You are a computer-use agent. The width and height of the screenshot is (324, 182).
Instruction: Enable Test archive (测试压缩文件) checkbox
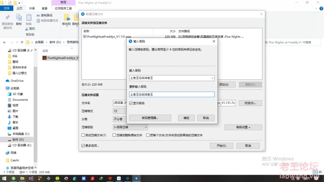pyautogui.click(x=83, y=135)
